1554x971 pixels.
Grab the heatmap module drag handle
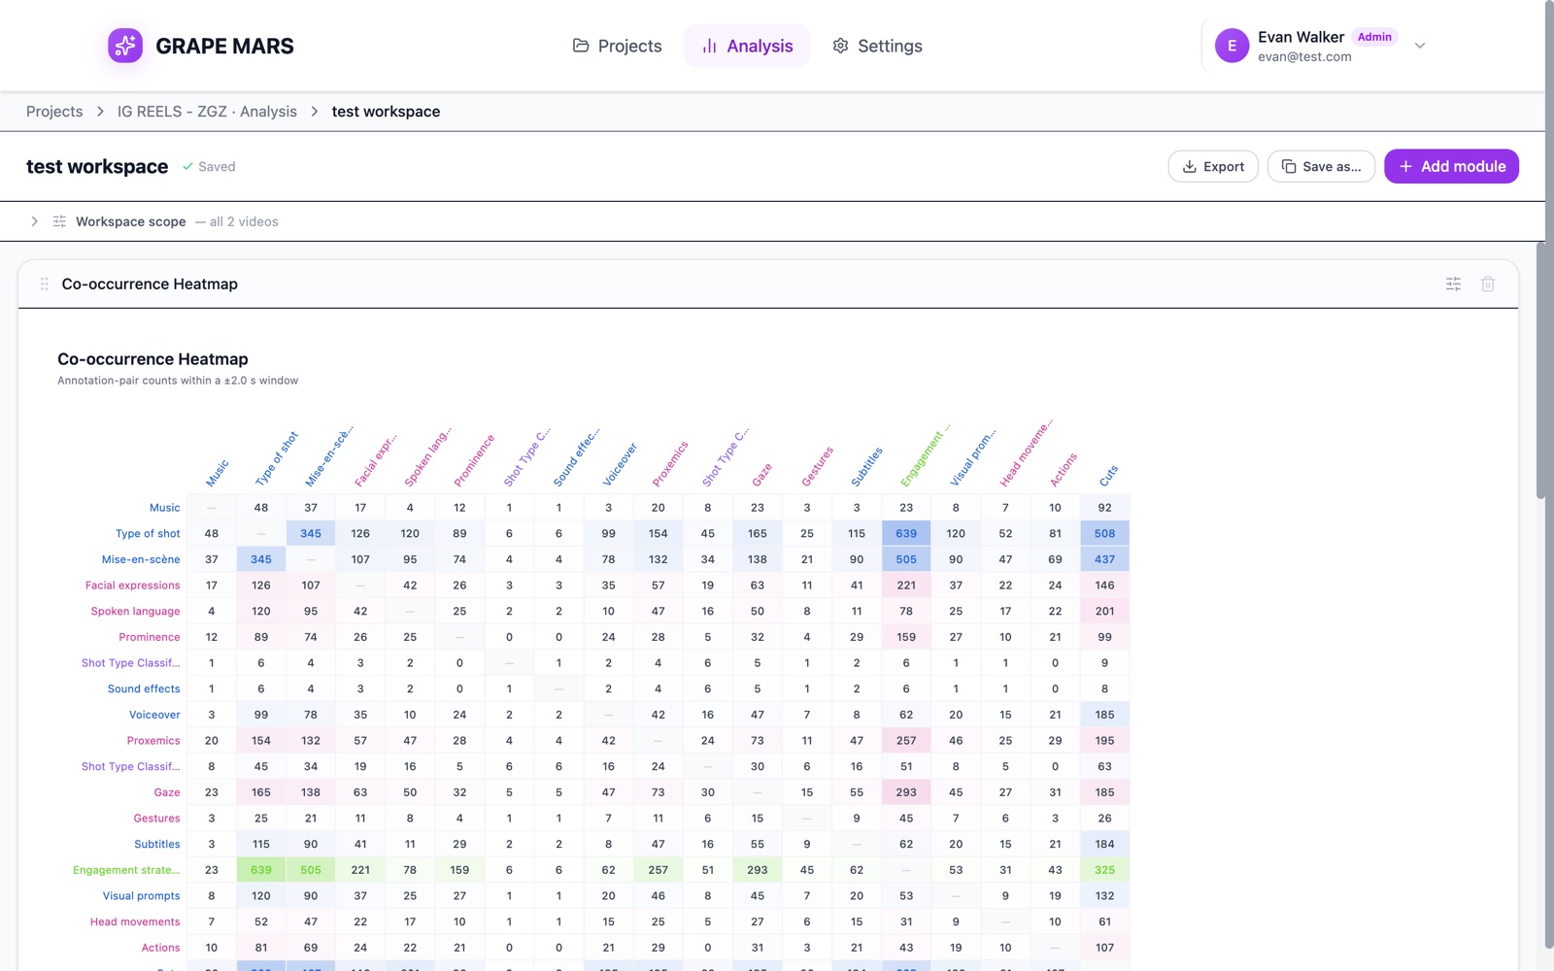coord(44,285)
